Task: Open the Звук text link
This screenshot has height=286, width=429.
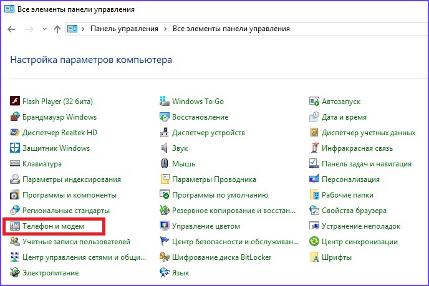Action: point(180,148)
